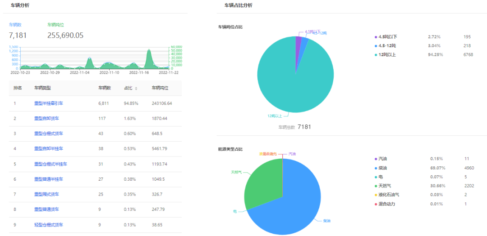The height and width of the screenshot is (236, 487).
Task: Click the teal dot beside 12吨以上
Action: click(376, 54)
